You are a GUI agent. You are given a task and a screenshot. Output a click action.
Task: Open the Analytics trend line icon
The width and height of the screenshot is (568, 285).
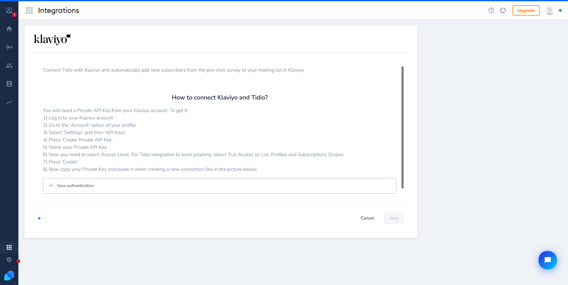9,102
